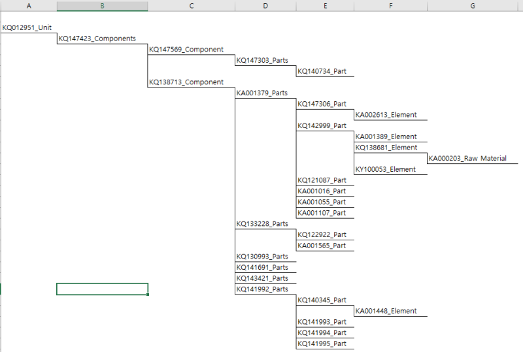Select cell KQ147306_Part
The height and width of the screenshot is (352, 523).
325,104
